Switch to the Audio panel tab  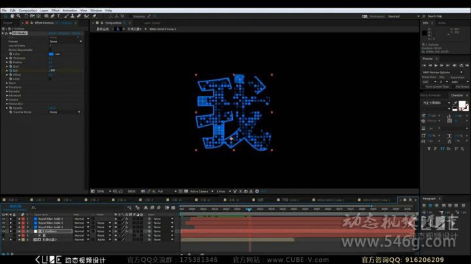(x=442, y=22)
